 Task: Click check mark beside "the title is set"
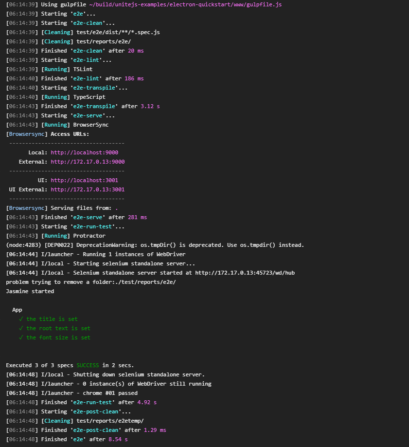21,319
